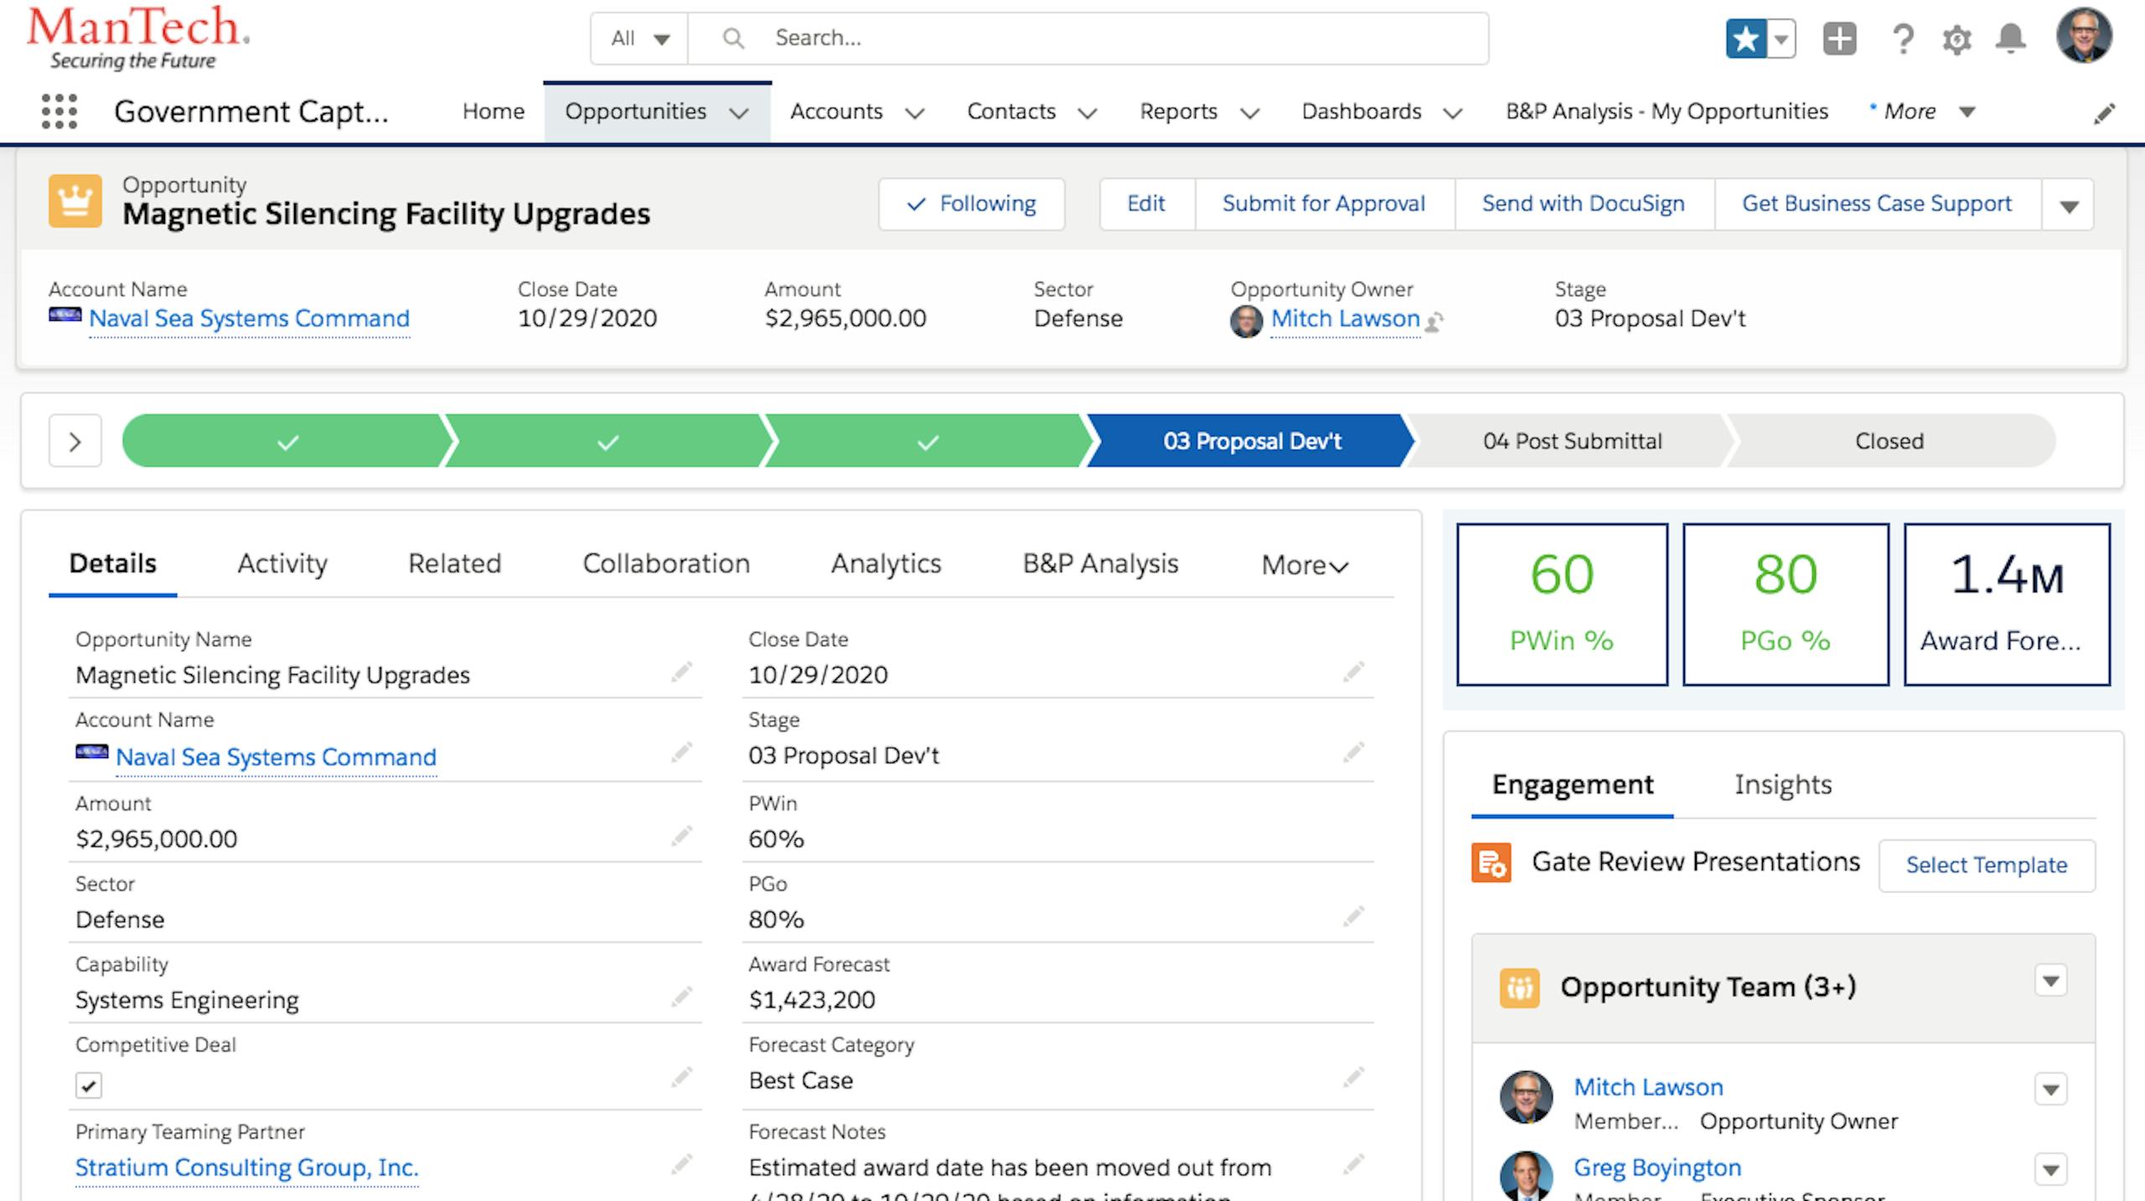Viewport: 2145px width, 1201px height.
Task: Open the Insights tab
Action: pos(1782,785)
